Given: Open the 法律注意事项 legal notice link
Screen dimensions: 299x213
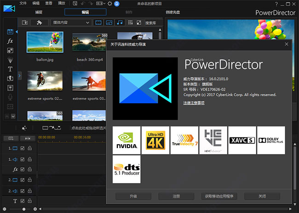Looking at the screenshot, I should 194,103.
